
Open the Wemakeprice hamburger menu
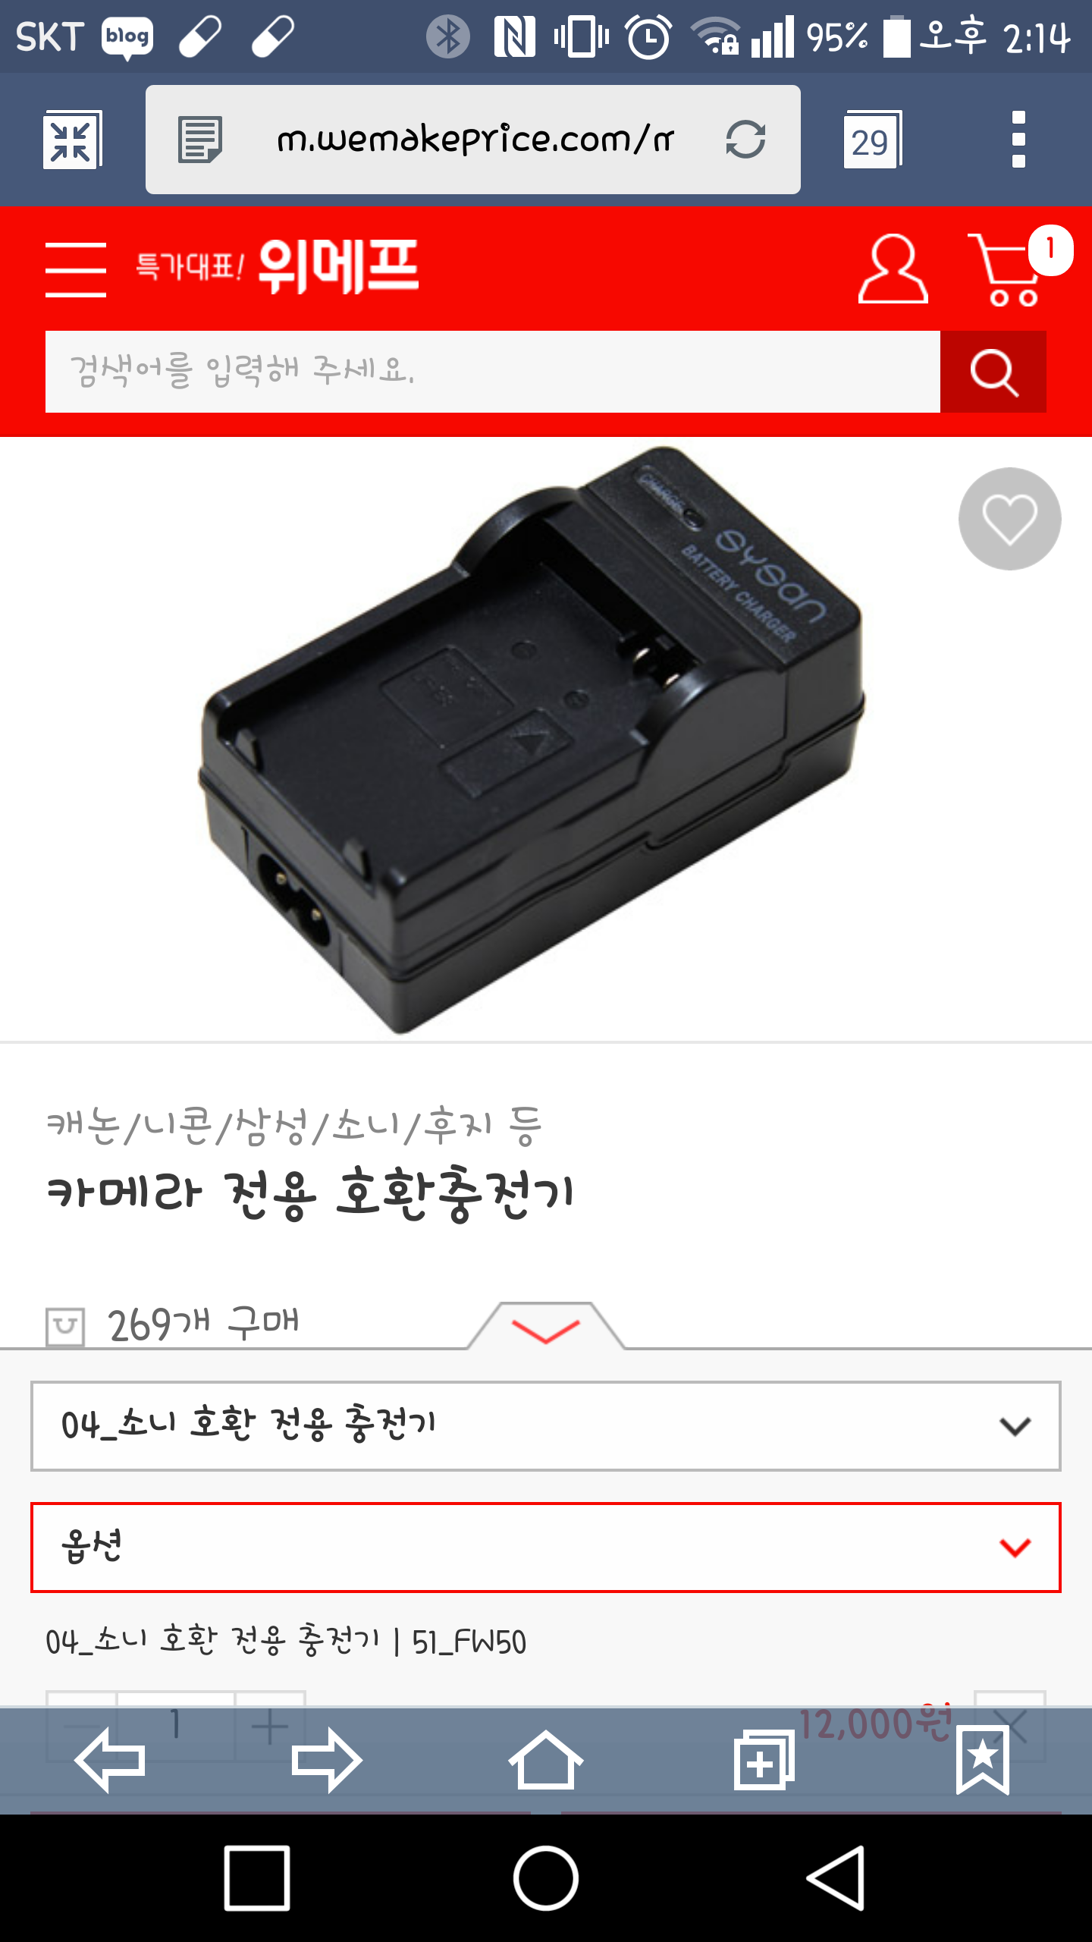click(76, 269)
